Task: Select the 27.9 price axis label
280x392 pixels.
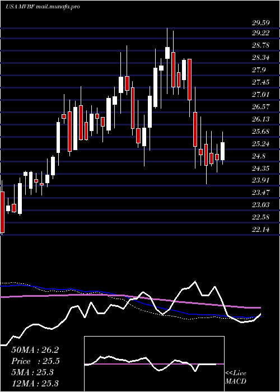Action: [259, 70]
